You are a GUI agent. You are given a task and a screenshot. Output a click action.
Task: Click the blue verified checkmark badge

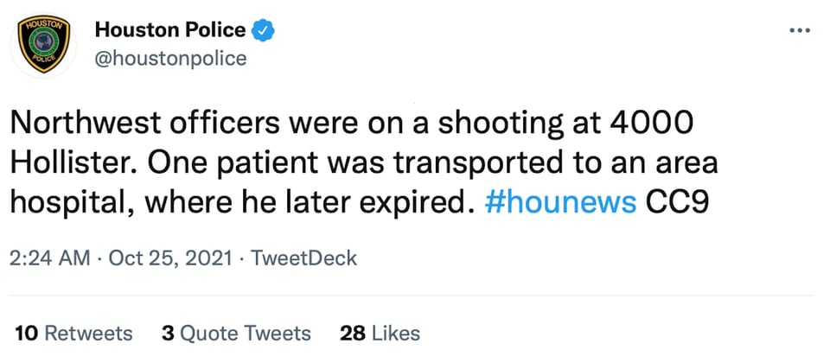262,30
